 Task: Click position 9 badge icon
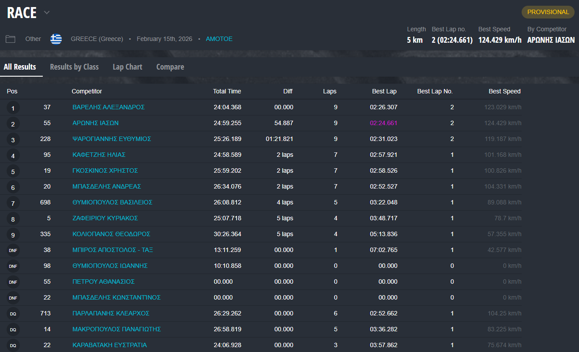click(x=13, y=235)
